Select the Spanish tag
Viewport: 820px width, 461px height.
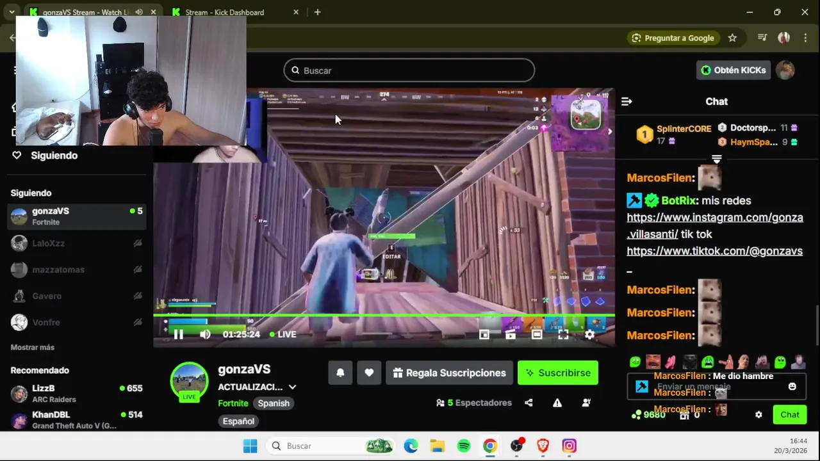pyautogui.click(x=274, y=403)
